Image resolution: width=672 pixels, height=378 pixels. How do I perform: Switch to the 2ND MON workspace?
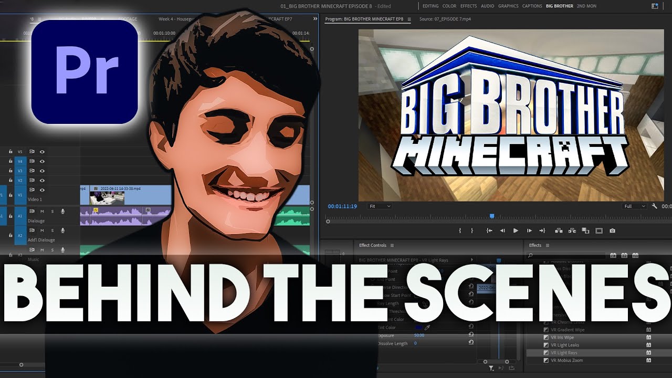pos(586,6)
